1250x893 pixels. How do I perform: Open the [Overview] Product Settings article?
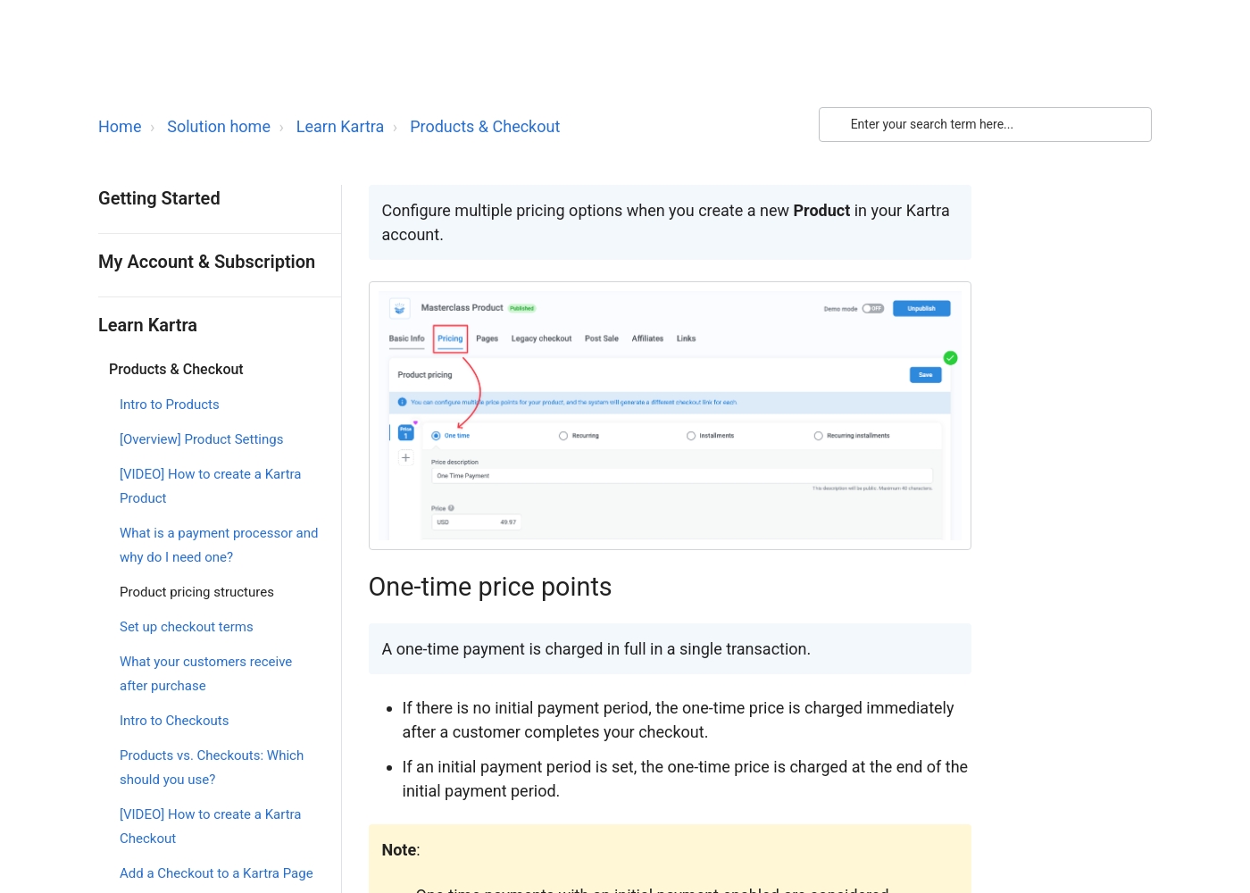pyautogui.click(x=202, y=439)
